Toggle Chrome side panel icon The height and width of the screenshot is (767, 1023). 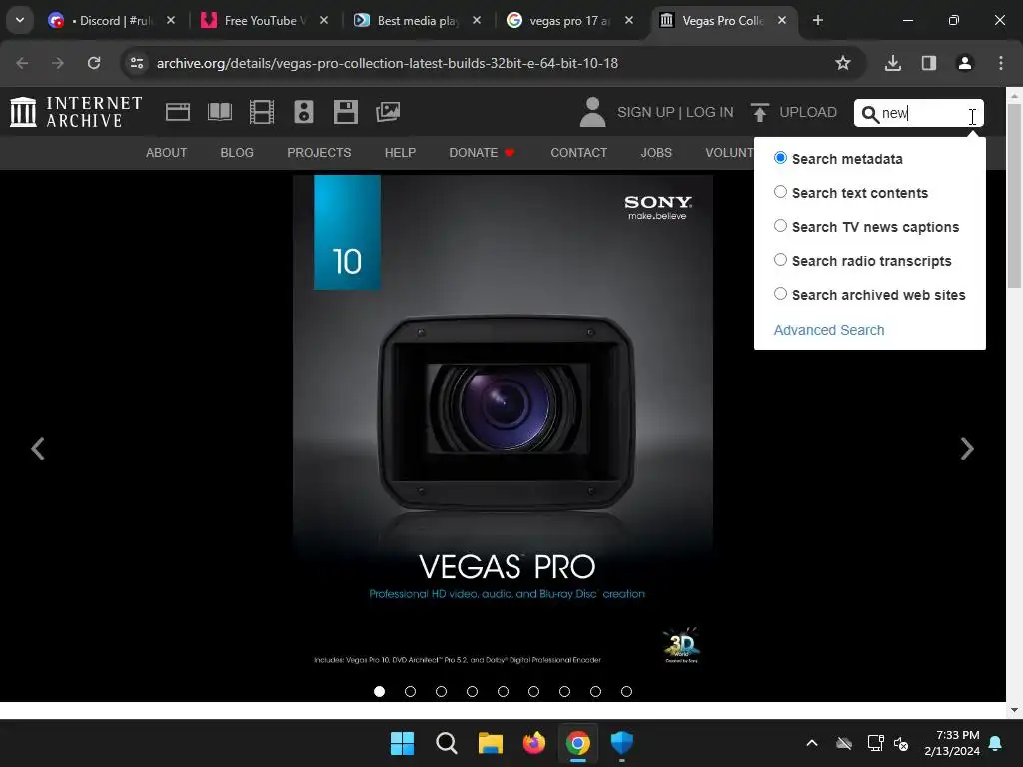(x=928, y=63)
